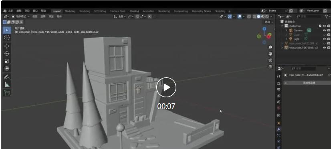This screenshot has height=149, width=331.
Task: Click the blue Z axis gizmo handle
Action: pos(264,29)
